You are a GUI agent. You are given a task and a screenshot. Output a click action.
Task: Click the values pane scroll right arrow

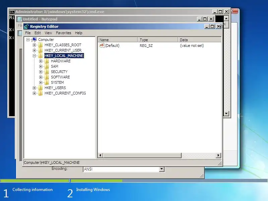pos(218,155)
